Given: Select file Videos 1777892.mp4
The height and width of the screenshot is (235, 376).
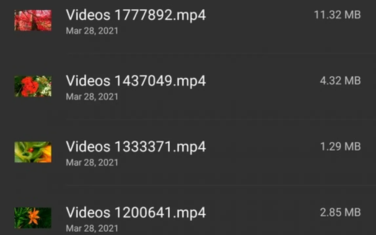Looking at the screenshot, I should click(136, 15).
